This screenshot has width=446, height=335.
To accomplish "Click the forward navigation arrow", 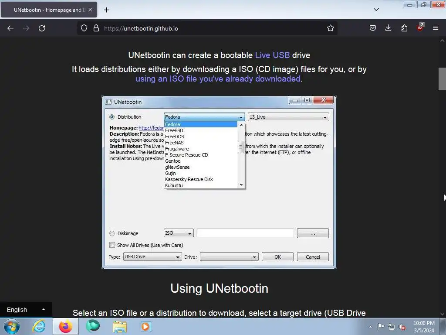I will point(26,28).
